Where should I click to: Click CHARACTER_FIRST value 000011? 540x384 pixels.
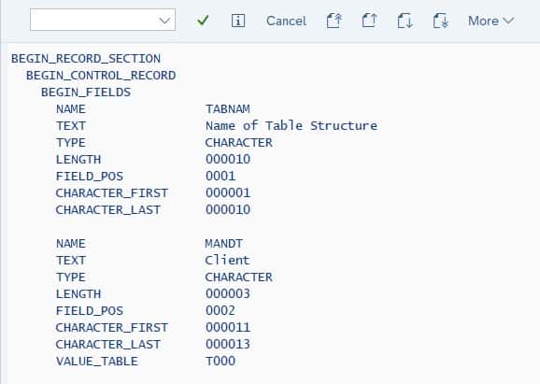228,328
